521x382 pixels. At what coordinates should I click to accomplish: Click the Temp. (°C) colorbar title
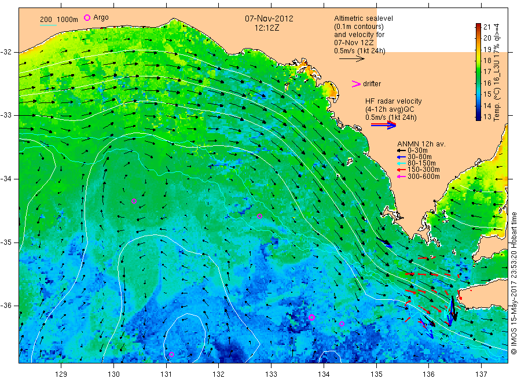pyautogui.click(x=497, y=72)
